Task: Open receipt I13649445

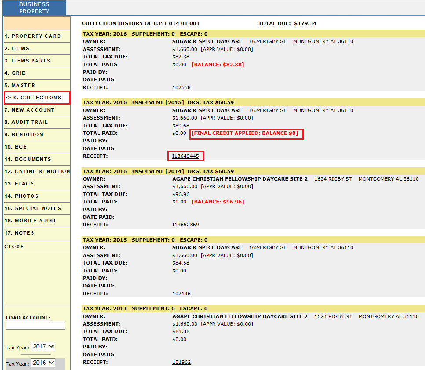Action: click(185, 156)
